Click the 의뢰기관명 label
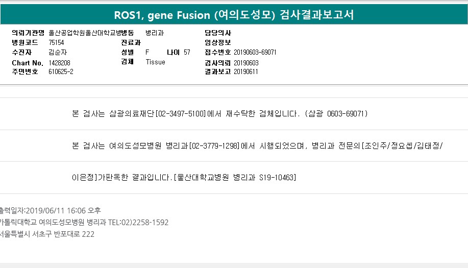The height and width of the screenshot is (268, 468). [x=28, y=33]
